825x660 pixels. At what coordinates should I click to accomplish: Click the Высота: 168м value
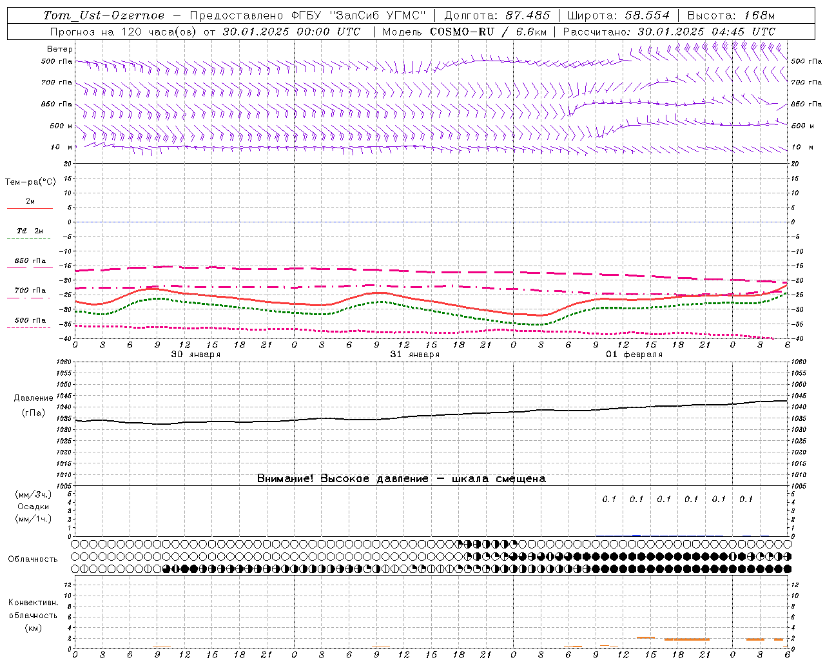731,15
